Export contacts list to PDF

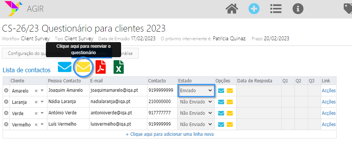click(100, 67)
